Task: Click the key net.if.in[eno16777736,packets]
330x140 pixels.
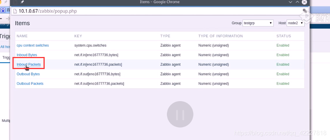Action: pos(98,65)
